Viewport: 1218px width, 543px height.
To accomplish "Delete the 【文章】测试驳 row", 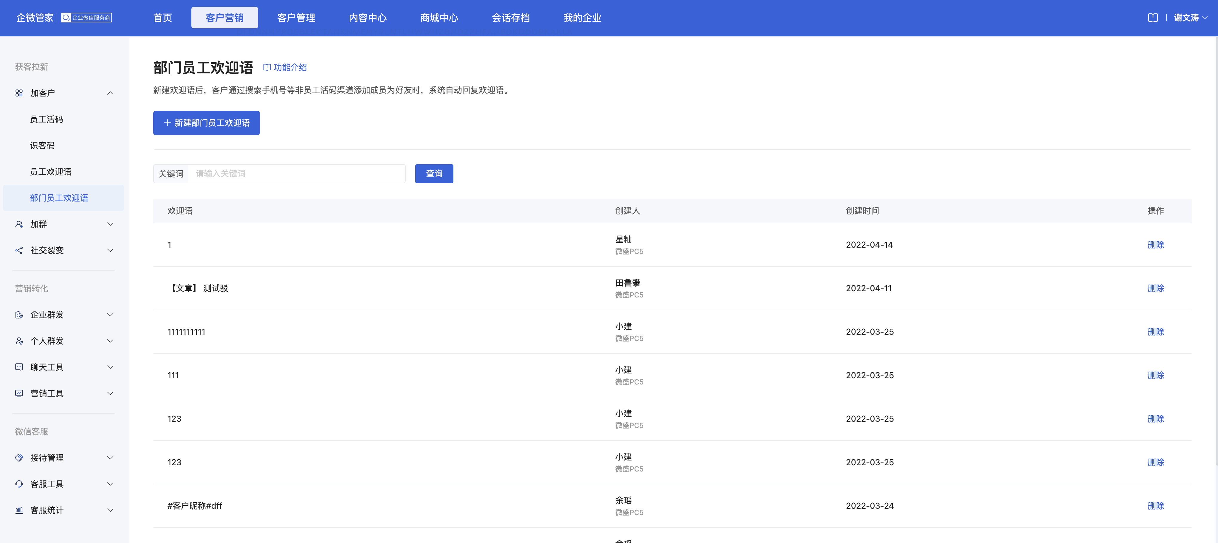I will point(1156,288).
